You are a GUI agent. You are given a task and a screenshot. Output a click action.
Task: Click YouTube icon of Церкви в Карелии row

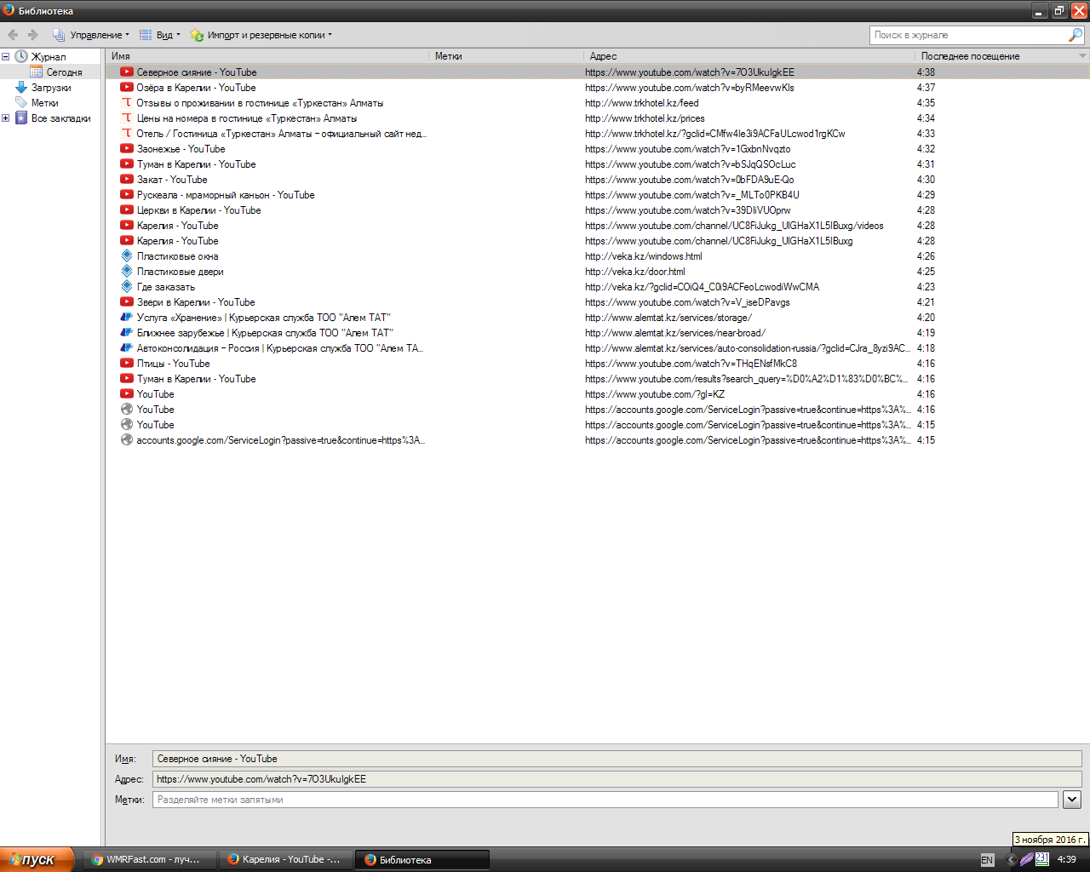pos(127,210)
